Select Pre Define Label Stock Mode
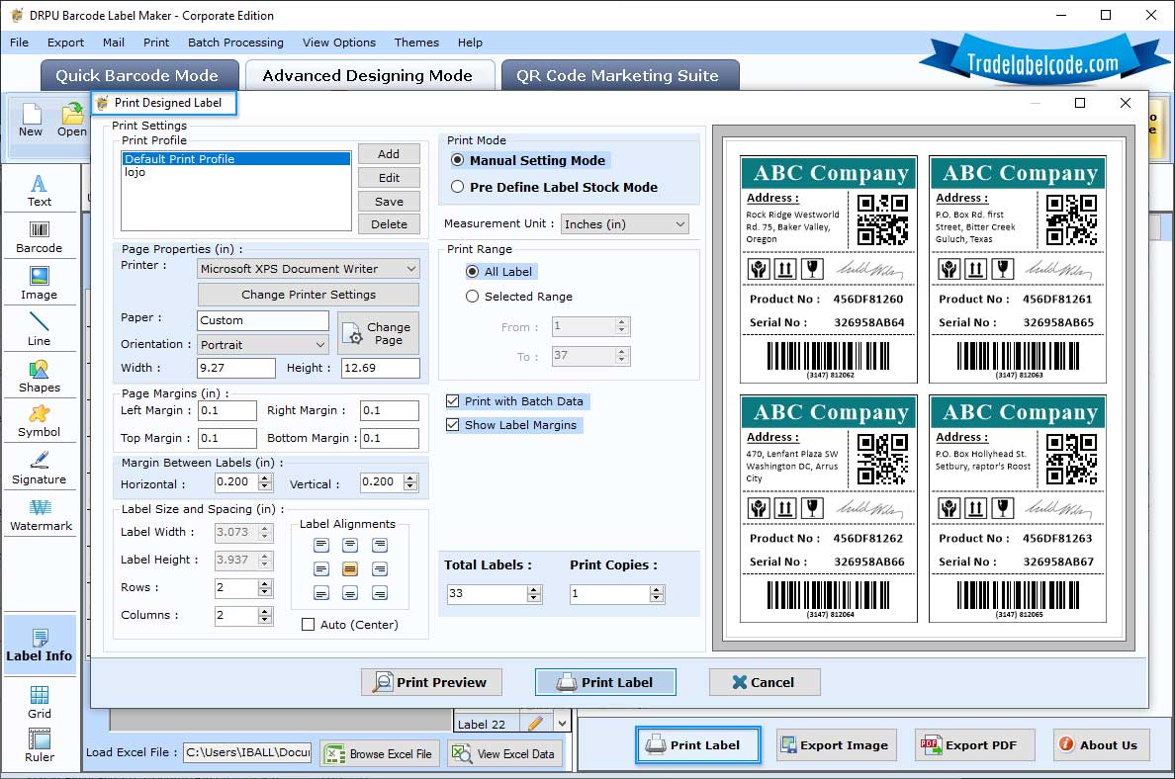The image size is (1175, 779). [x=457, y=187]
